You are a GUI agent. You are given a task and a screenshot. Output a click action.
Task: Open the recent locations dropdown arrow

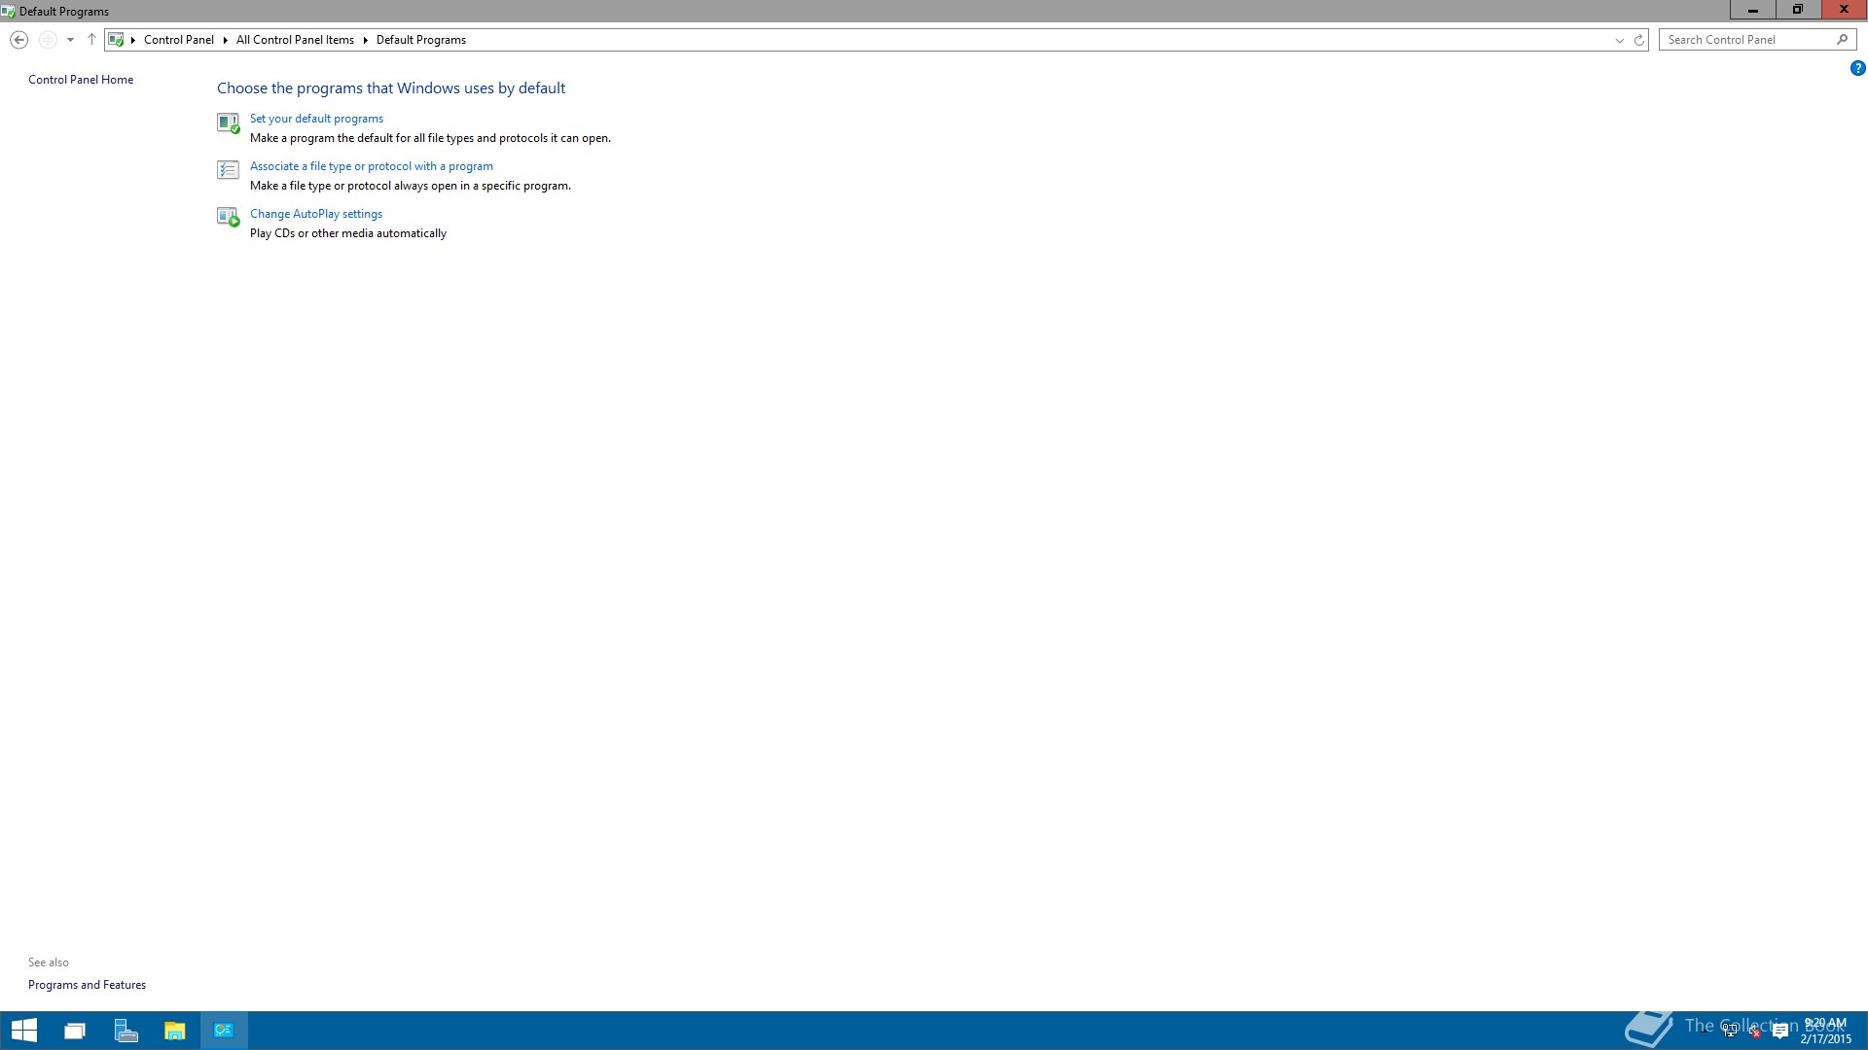pyautogui.click(x=70, y=40)
